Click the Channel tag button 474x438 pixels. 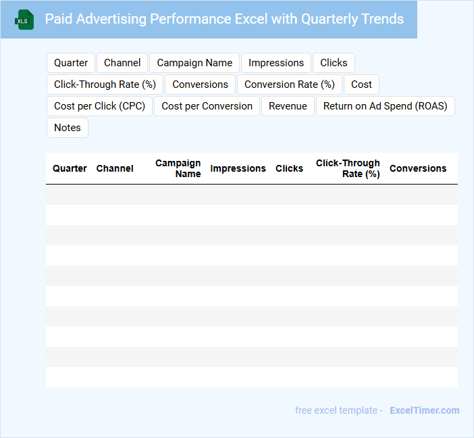122,63
